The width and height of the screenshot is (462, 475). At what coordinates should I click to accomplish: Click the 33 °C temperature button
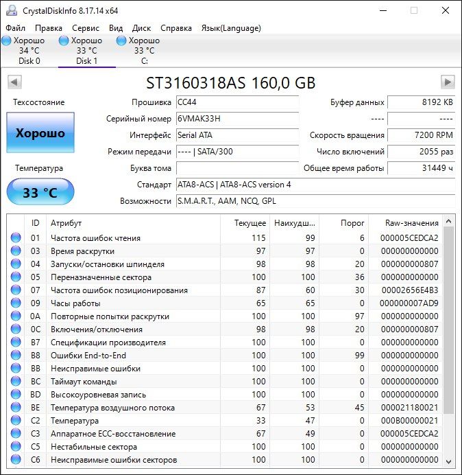point(40,192)
